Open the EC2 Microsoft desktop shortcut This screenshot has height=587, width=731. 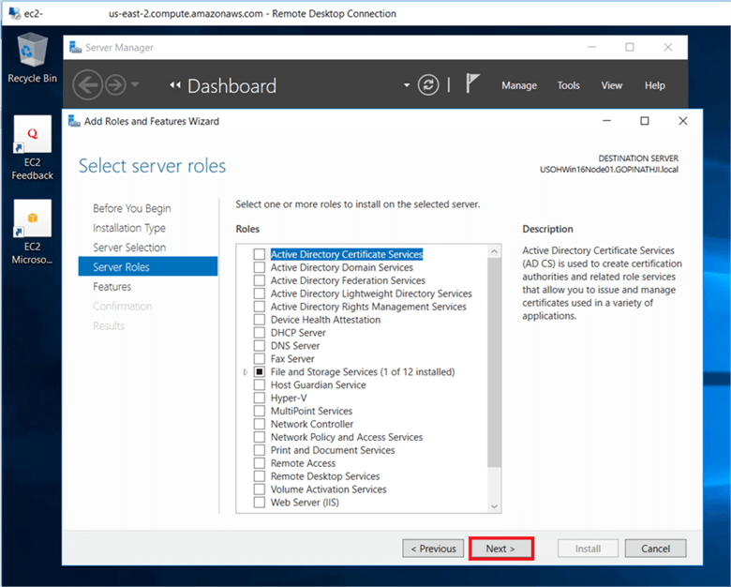(x=32, y=232)
